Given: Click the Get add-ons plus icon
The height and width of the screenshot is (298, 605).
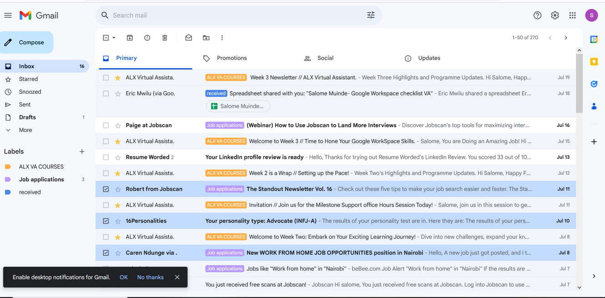Looking at the screenshot, I should [594, 141].
